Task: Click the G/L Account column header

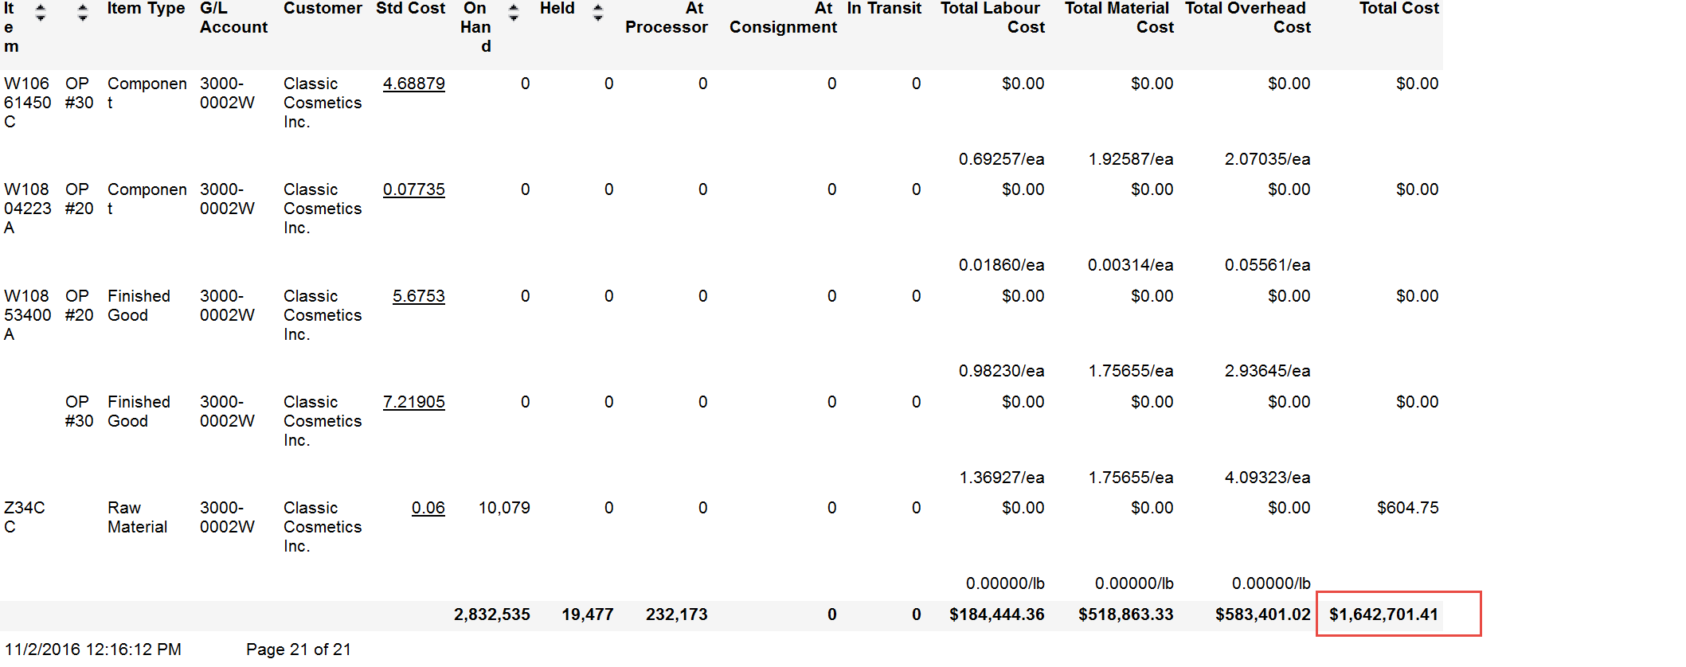Action: pos(233,18)
